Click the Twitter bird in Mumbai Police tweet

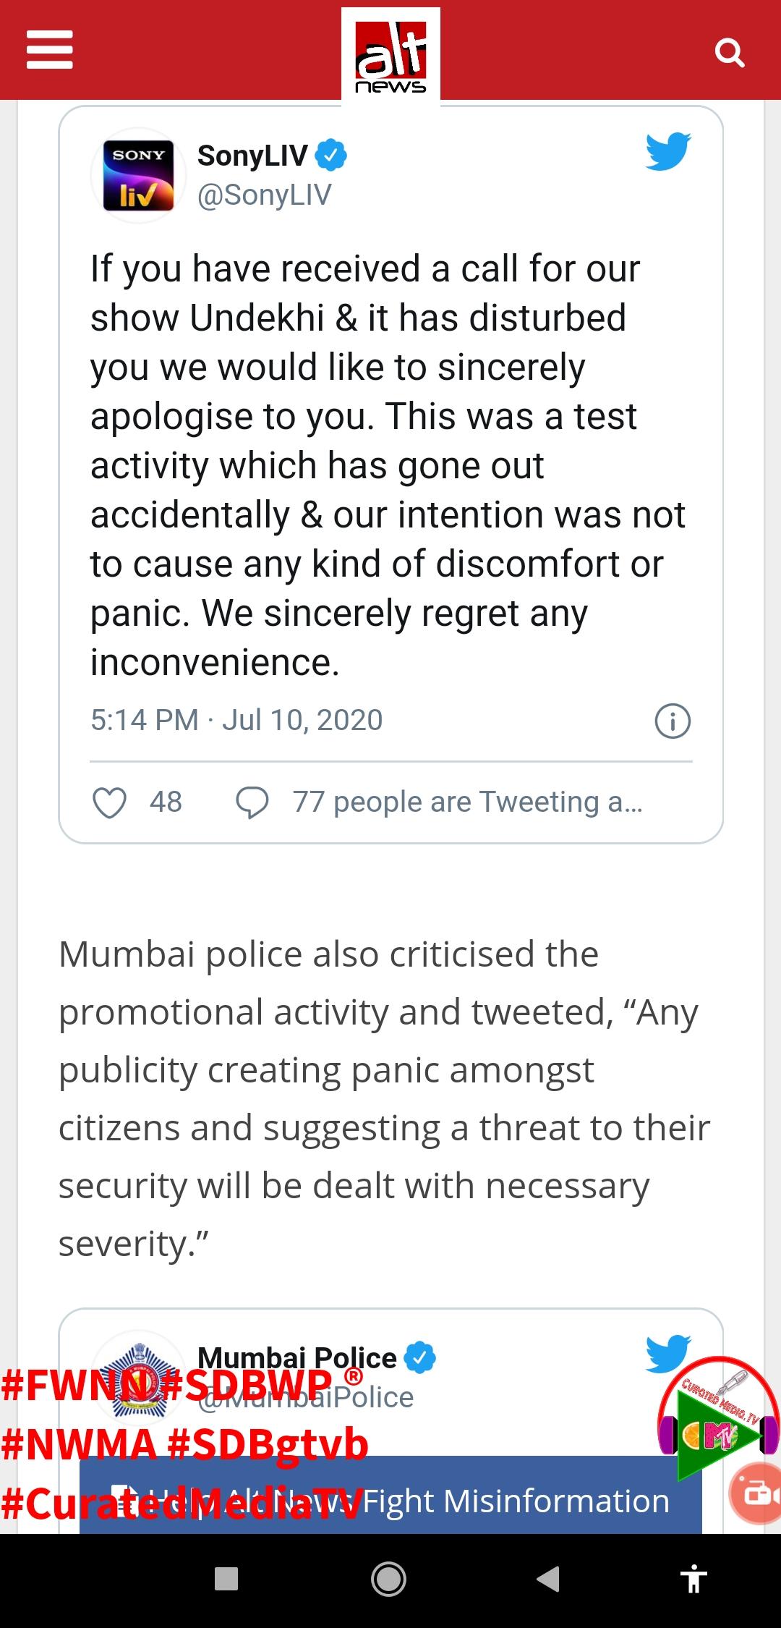tap(668, 1354)
